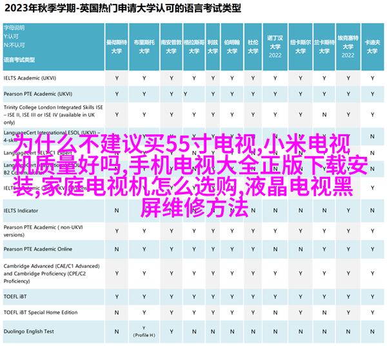The height and width of the screenshot is (346, 387).
Task: Click Duolingo English Test N under 卡迪夫大学
Action: [372, 331]
